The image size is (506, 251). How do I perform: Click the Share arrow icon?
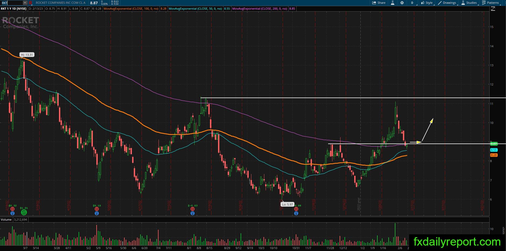374,3
